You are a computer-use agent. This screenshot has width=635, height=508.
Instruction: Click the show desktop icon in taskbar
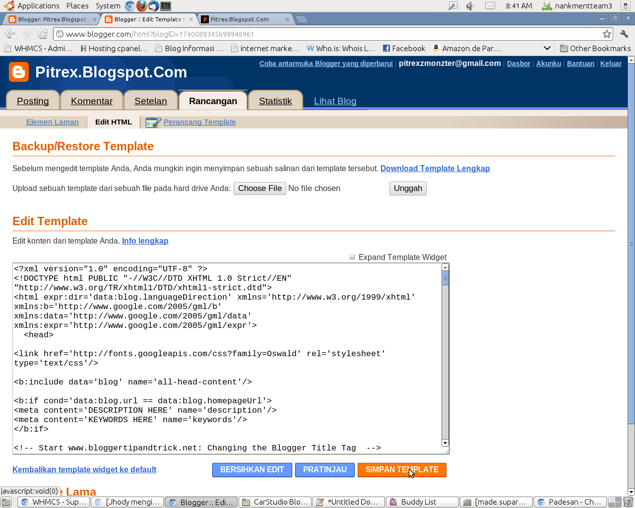coord(6,502)
